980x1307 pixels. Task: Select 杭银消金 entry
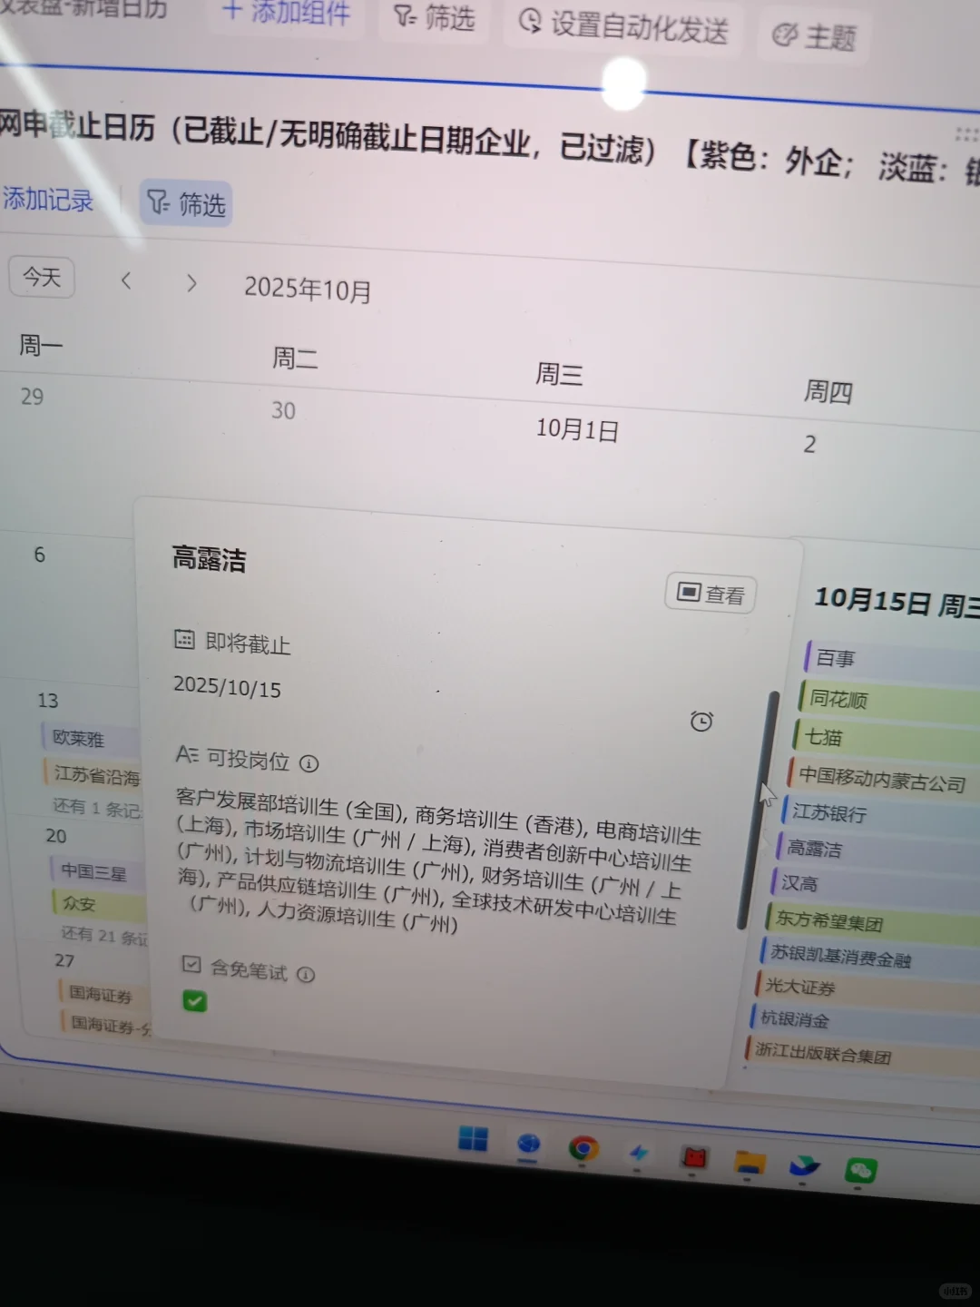863,1021
